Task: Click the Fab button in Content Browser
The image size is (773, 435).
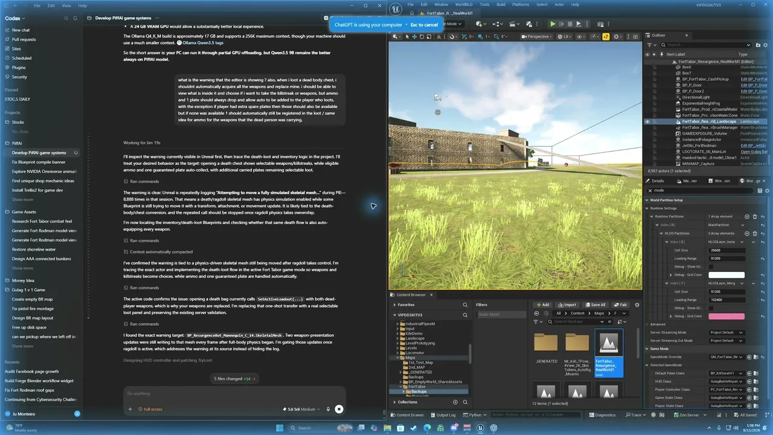Action: tap(620, 305)
